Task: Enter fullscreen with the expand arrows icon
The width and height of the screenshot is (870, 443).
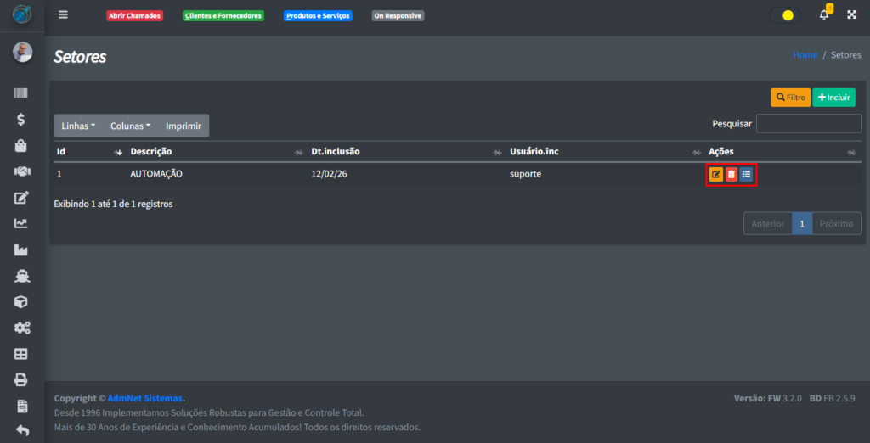Action: point(851,15)
